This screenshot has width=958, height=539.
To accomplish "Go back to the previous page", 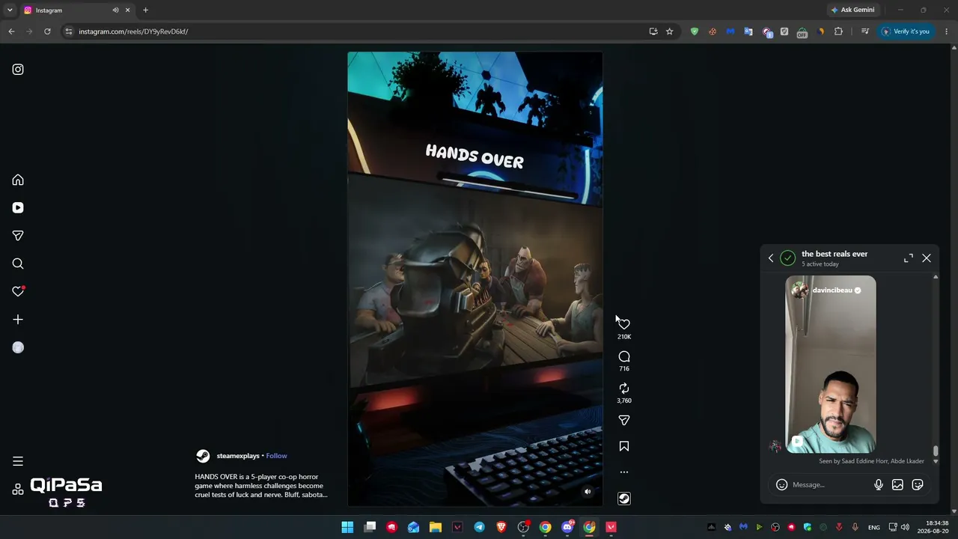I will point(11,31).
